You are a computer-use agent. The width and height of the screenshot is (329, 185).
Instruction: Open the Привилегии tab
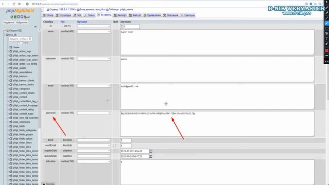point(152,15)
